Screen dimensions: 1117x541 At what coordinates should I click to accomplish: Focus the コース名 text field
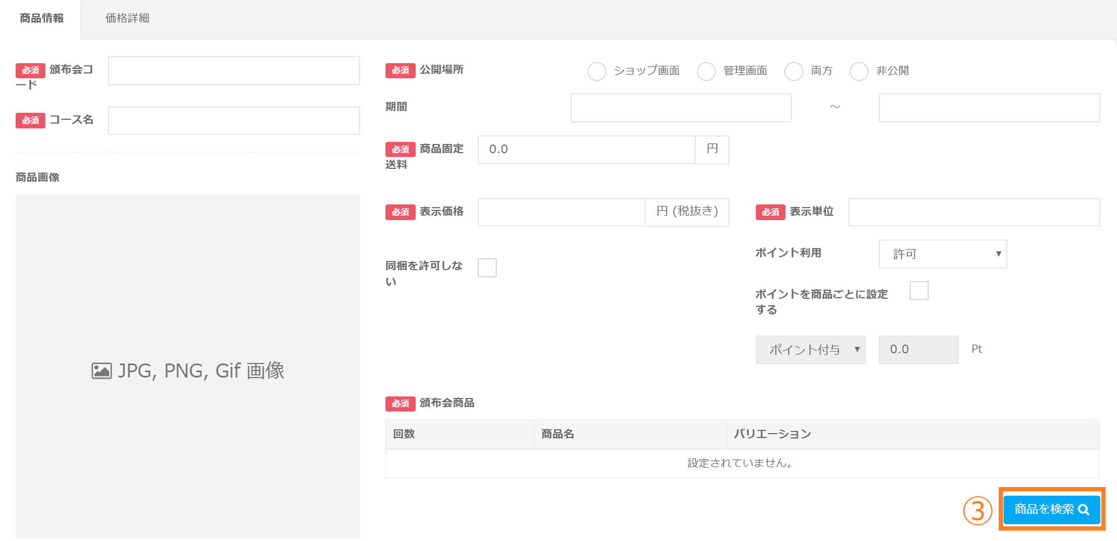click(x=233, y=121)
